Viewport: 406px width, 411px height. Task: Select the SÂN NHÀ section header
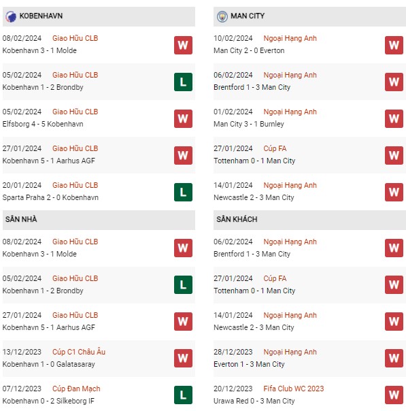(99, 219)
